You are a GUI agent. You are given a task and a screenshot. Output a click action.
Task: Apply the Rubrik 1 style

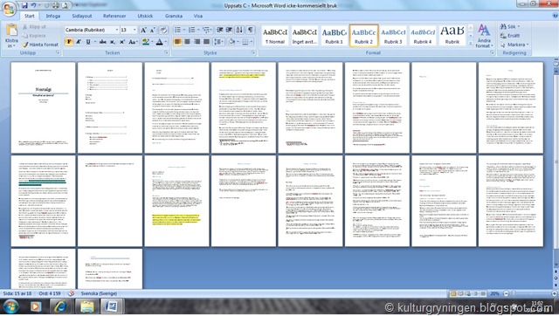334,36
